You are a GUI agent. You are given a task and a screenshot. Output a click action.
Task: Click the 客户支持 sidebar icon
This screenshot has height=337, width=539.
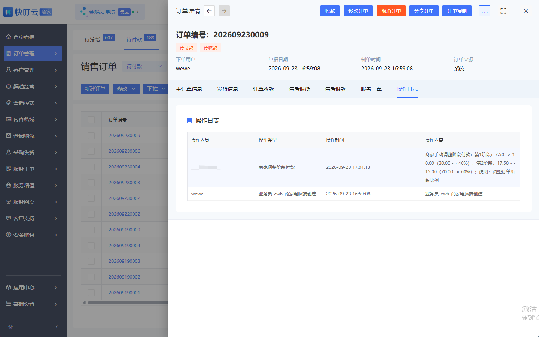(9, 218)
